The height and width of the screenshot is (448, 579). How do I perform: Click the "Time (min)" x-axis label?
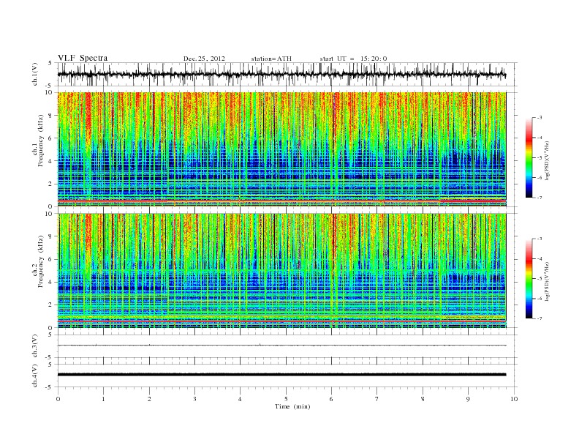pos(292,406)
